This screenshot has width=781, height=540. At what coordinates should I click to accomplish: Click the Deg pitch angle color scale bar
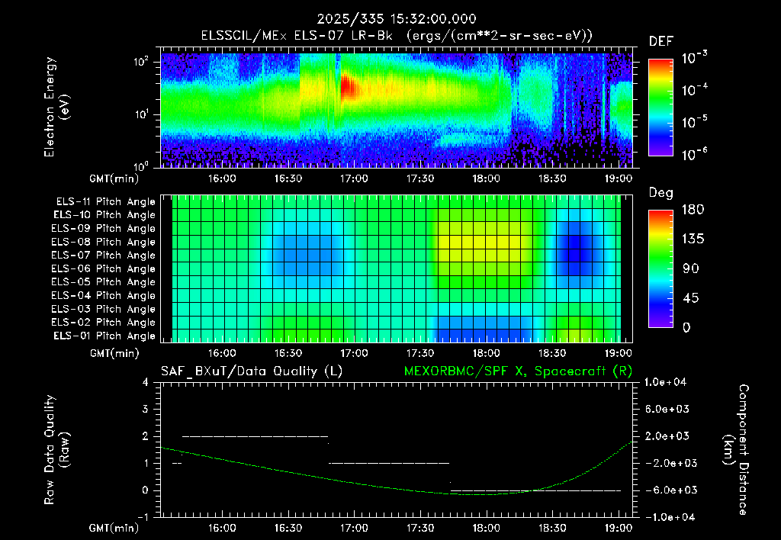(660, 268)
